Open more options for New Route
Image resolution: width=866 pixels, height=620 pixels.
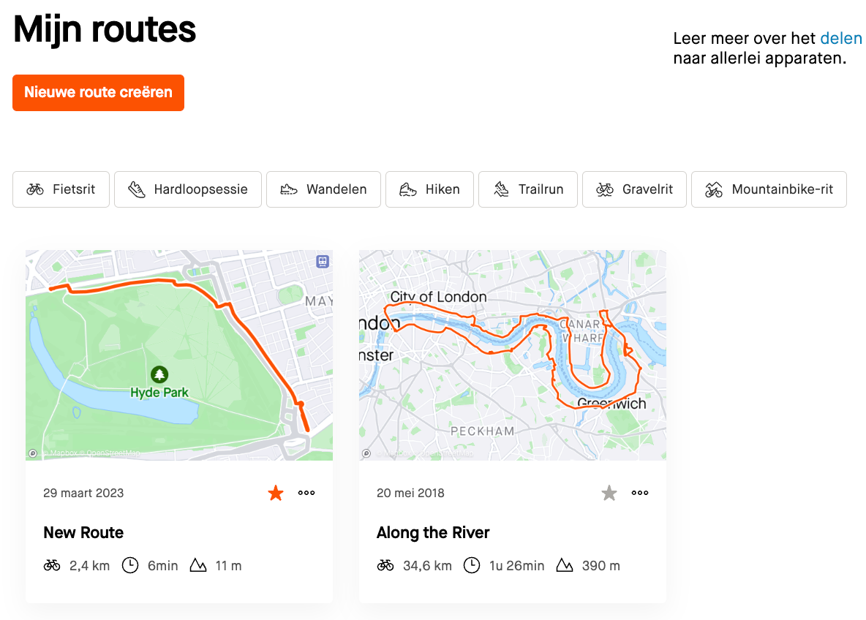pyautogui.click(x=306, y=493)
